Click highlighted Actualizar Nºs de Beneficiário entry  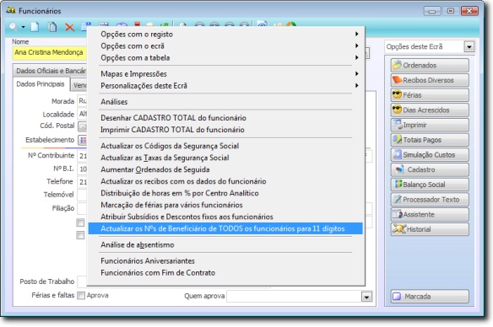click(225, 228)
